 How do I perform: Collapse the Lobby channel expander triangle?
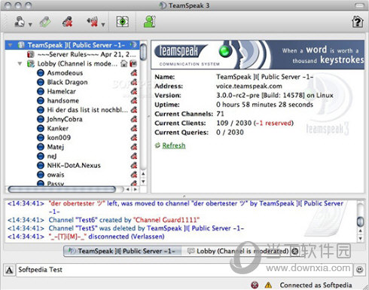click(x=20, y=63)
